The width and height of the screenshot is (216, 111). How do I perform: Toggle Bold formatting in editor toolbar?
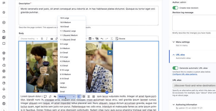coord(42,39)
